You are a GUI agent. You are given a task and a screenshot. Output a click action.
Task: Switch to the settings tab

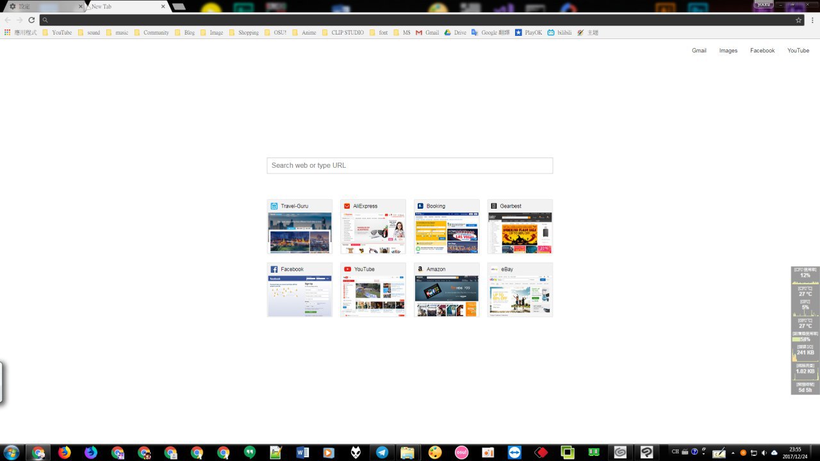point(42,6)
